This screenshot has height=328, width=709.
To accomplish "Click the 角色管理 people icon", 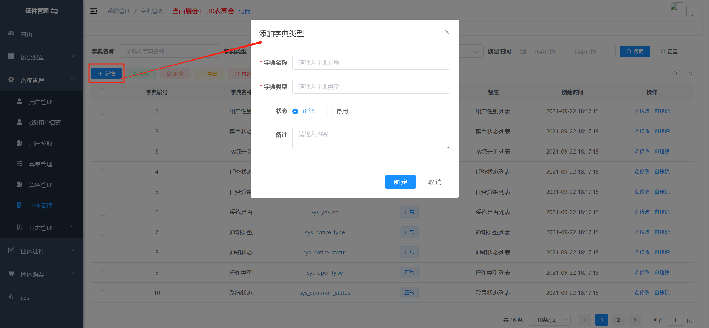I will click(19, 184).
